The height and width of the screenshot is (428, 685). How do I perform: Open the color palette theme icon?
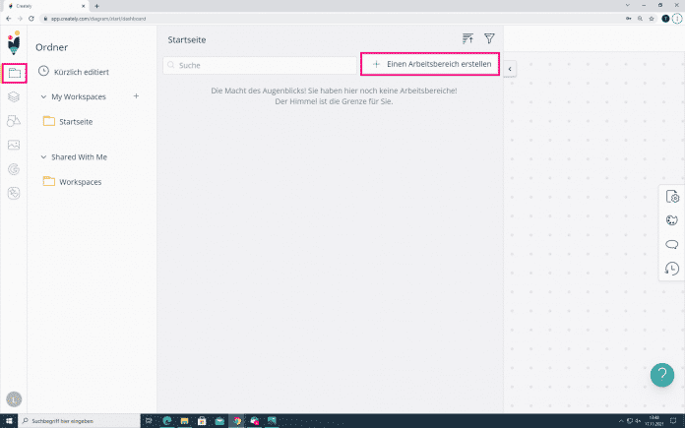672,220
